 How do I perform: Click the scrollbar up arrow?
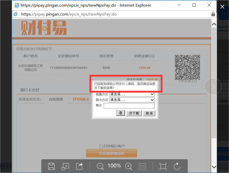(214, 24)
